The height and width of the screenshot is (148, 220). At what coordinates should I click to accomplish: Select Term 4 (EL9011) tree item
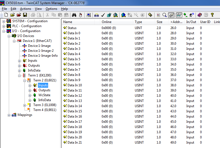(45, 110)
